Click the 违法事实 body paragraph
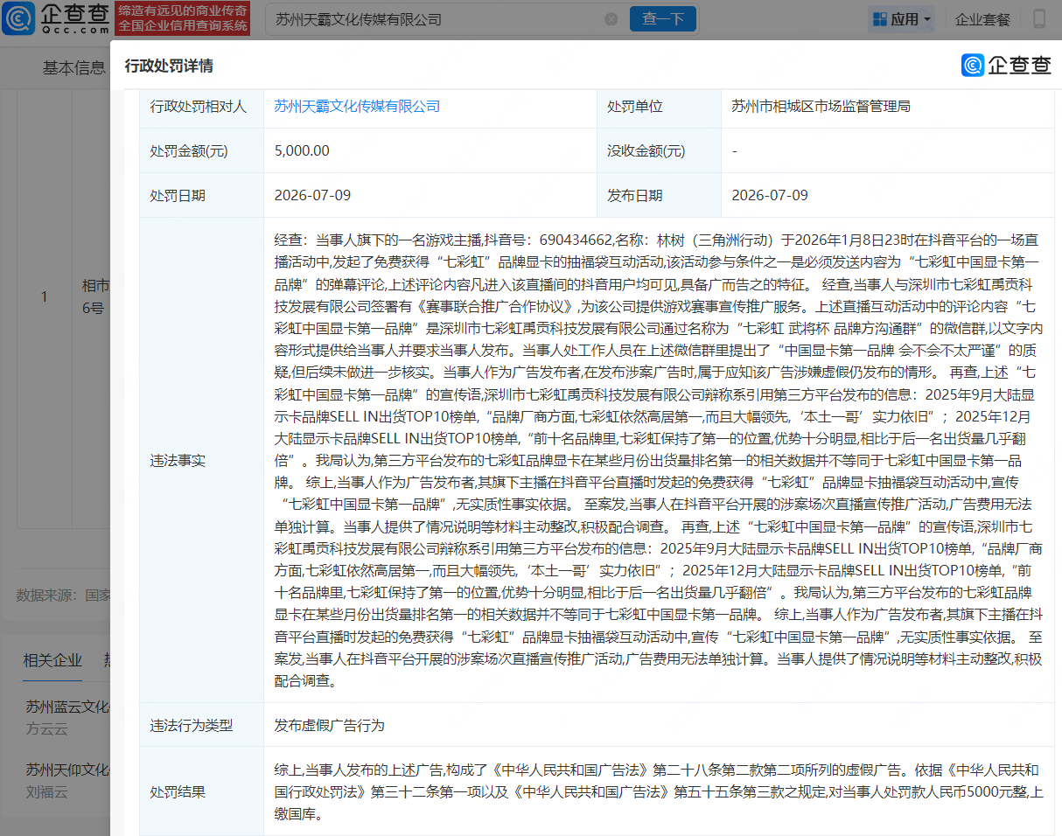Image resolution: width=1062 pixels, height=836 pixels. pyautogui.click(x=658, y=460)
